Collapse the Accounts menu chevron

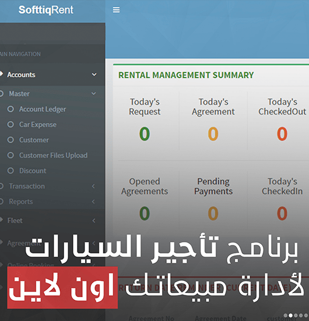pos(94,74)
